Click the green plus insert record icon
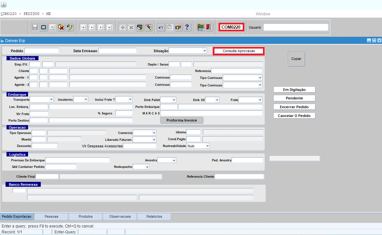This screenshot has width=382, height=235. pos(122,27)
